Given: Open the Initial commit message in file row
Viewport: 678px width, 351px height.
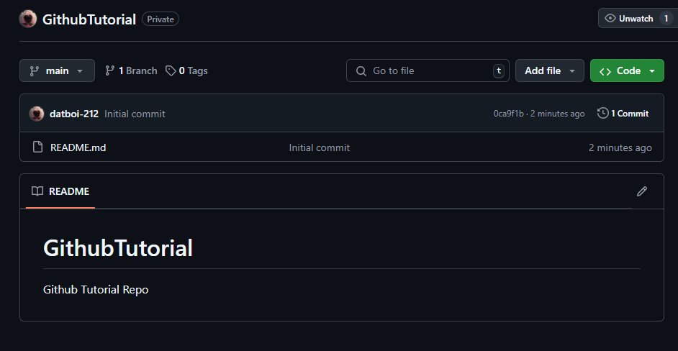Looking at the screenshot, I should [320, 147].
